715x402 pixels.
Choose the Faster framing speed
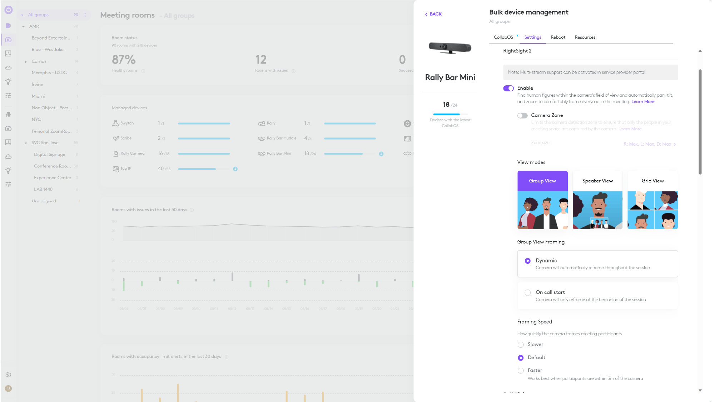coord(521,371)
